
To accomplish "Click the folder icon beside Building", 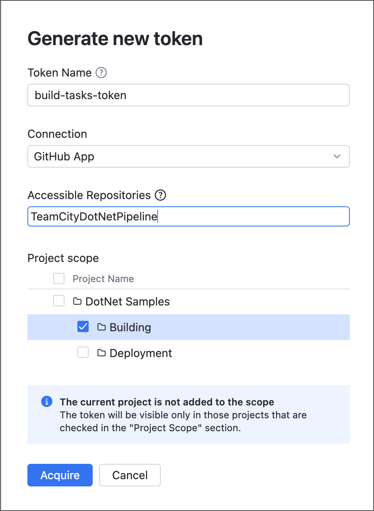I will (x=102, y=327).
